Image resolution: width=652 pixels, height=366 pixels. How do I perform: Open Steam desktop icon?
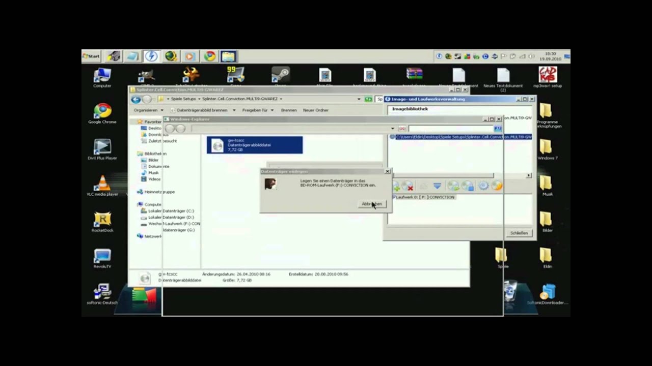(x=280, y=77)
